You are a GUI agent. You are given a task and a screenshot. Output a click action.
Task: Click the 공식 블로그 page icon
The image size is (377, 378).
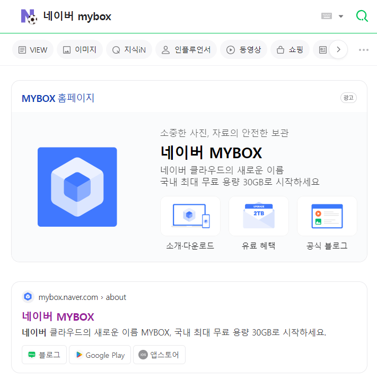[327, 216]
